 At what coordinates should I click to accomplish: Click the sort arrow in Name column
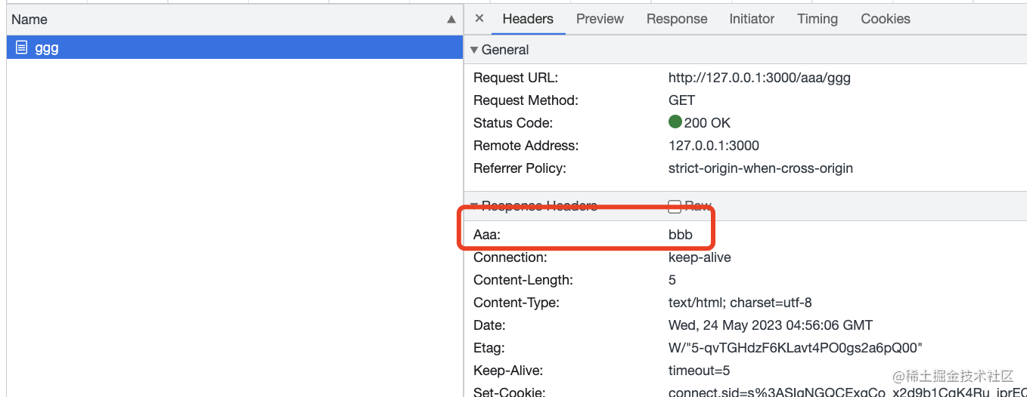pyautogui.click(x=451, y=20)
